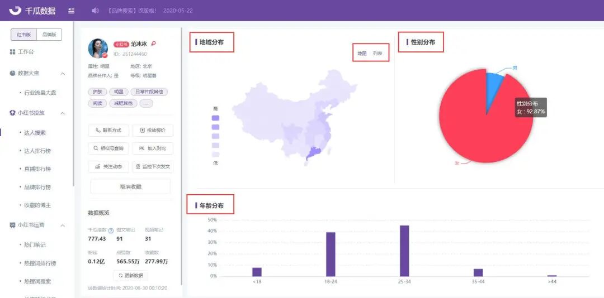Open 直播排行榜 menu item
604x298 pixels.
coord(37,169)
